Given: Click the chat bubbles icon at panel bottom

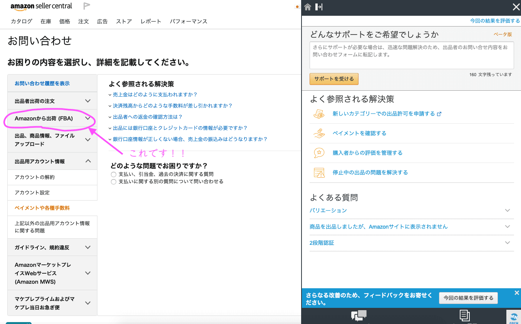Looking at the screenshot, I should click(x=359, y=316).
